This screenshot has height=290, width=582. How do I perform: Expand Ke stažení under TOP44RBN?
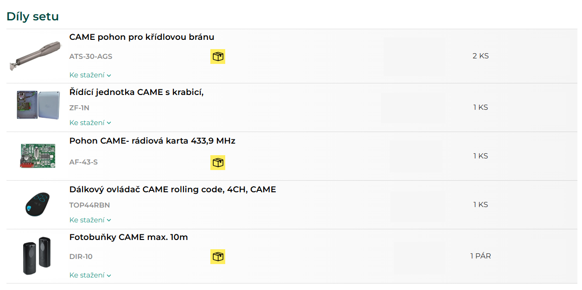click(x=90, y=220)
